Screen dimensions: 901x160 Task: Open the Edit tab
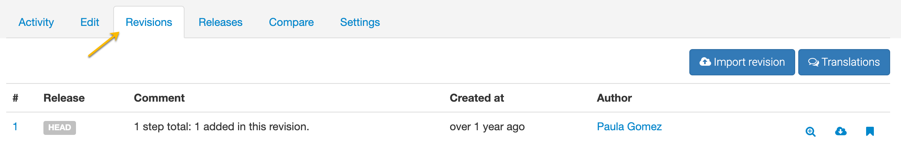[x=90, y=22]
